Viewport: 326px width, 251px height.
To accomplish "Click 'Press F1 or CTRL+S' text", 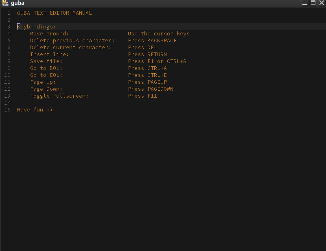I will [157, 61].
